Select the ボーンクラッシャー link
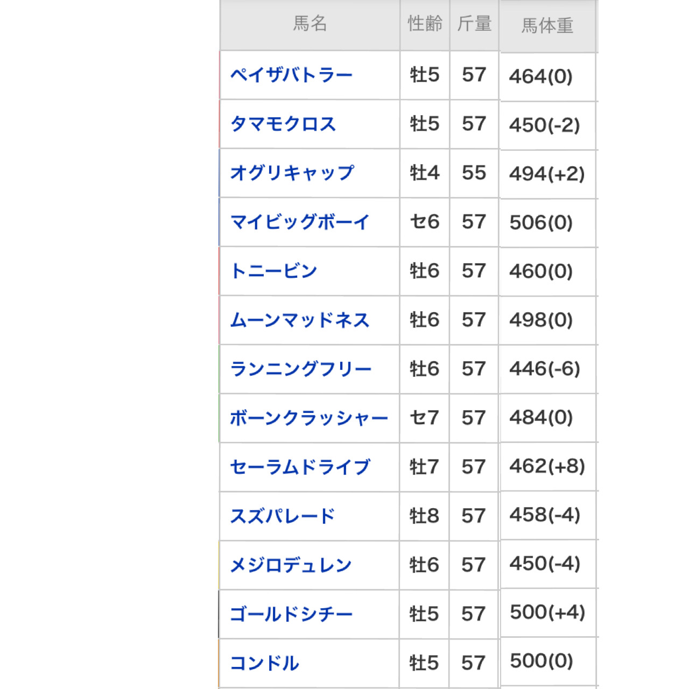This screenshot has height=689, width=689. coord(309,418)
